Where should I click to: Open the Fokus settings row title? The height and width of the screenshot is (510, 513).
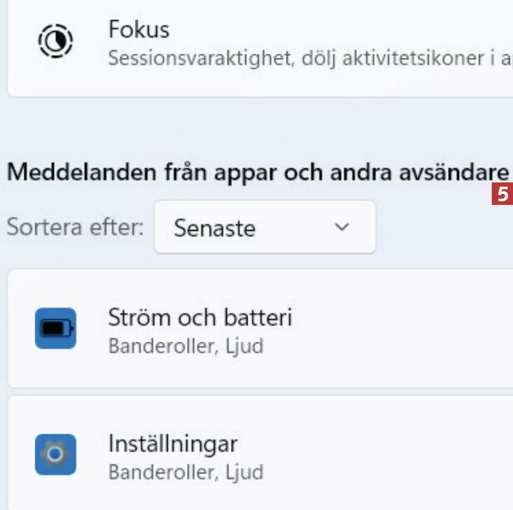[x=139, y=30]
